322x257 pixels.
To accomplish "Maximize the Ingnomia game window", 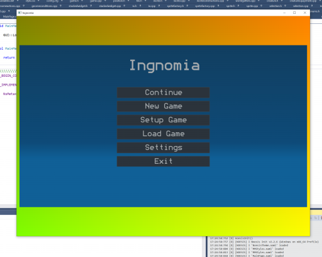I will [x=294, y=13].
